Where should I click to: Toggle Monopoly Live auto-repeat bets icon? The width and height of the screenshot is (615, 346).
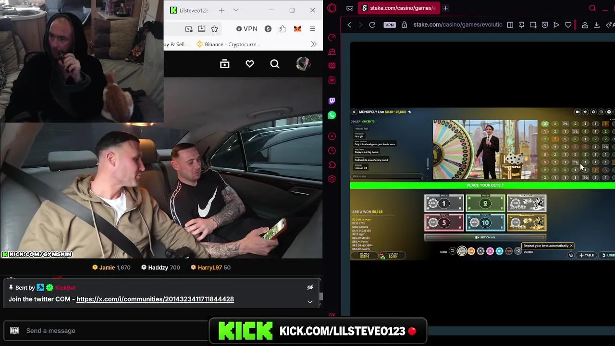pos(571,255)
